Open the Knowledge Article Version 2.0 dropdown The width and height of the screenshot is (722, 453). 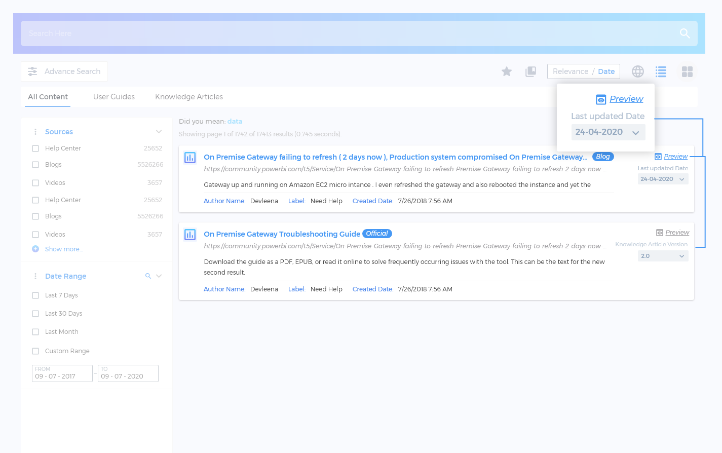click(x=663, y=256)
